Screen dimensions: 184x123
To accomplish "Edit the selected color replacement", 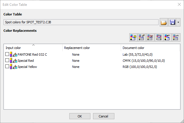I will pos(142,37).
